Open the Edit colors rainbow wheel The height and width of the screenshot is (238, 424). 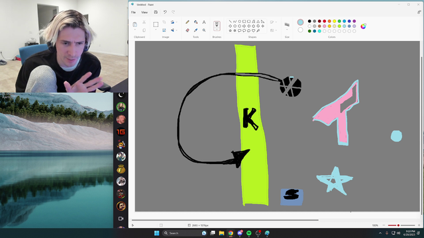pos(364,26)
